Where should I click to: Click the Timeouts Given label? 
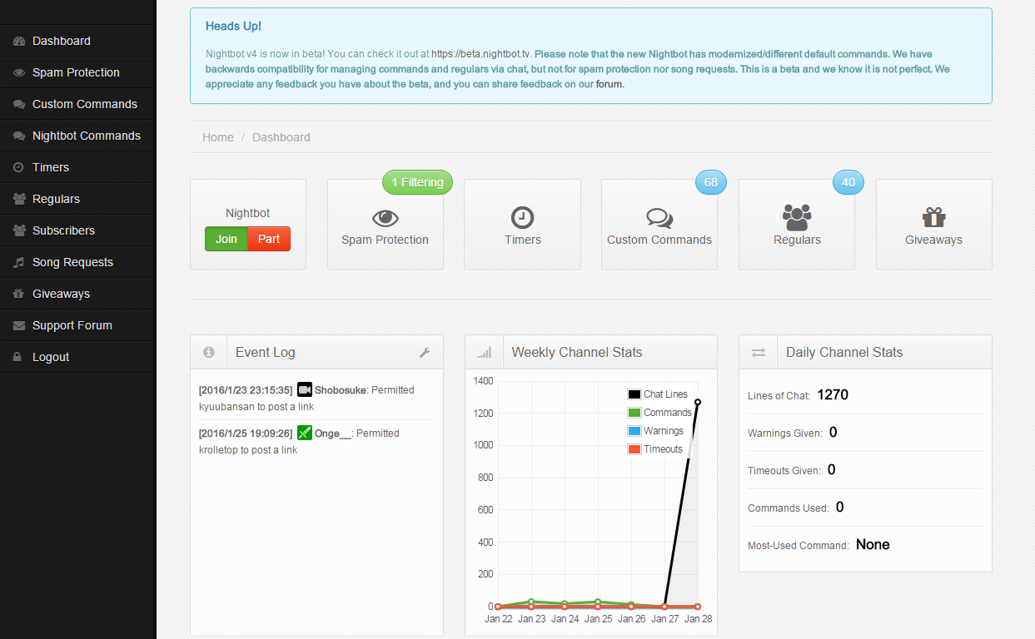click(784, 470)
